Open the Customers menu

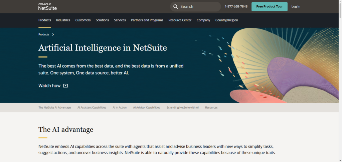click(x=83, y=20)
